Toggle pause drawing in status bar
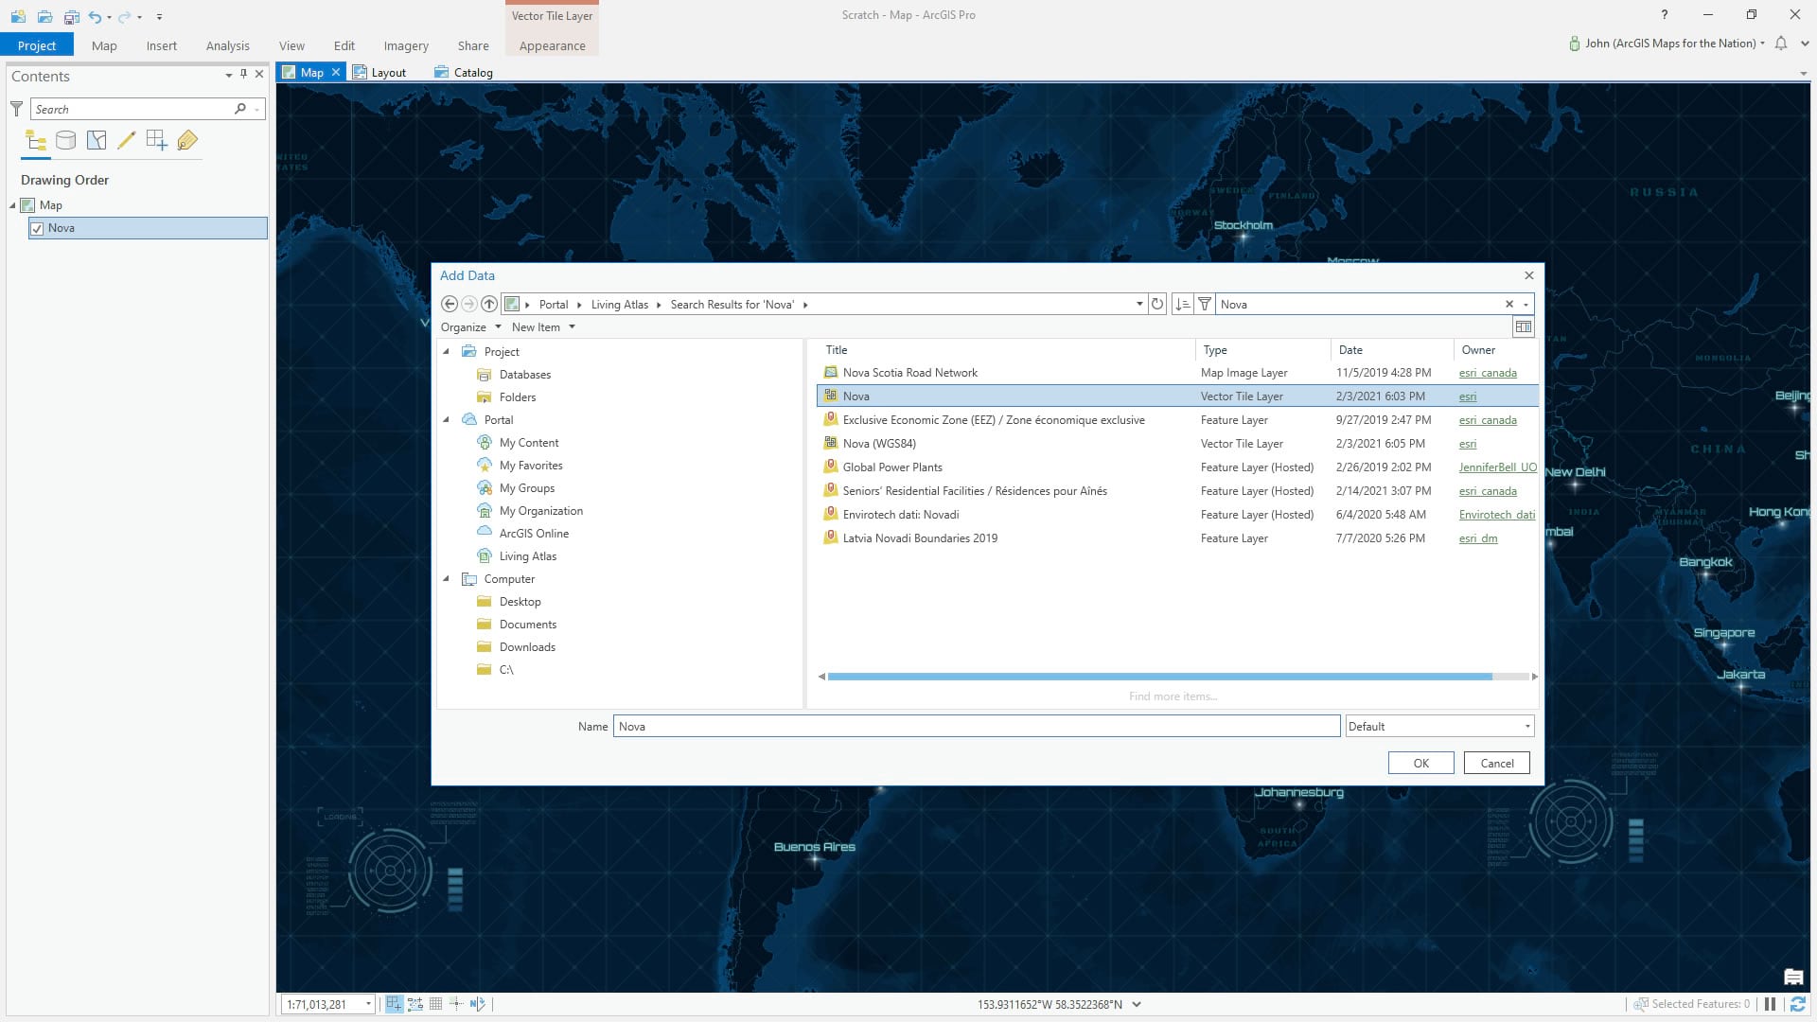 [1770, 1004]
